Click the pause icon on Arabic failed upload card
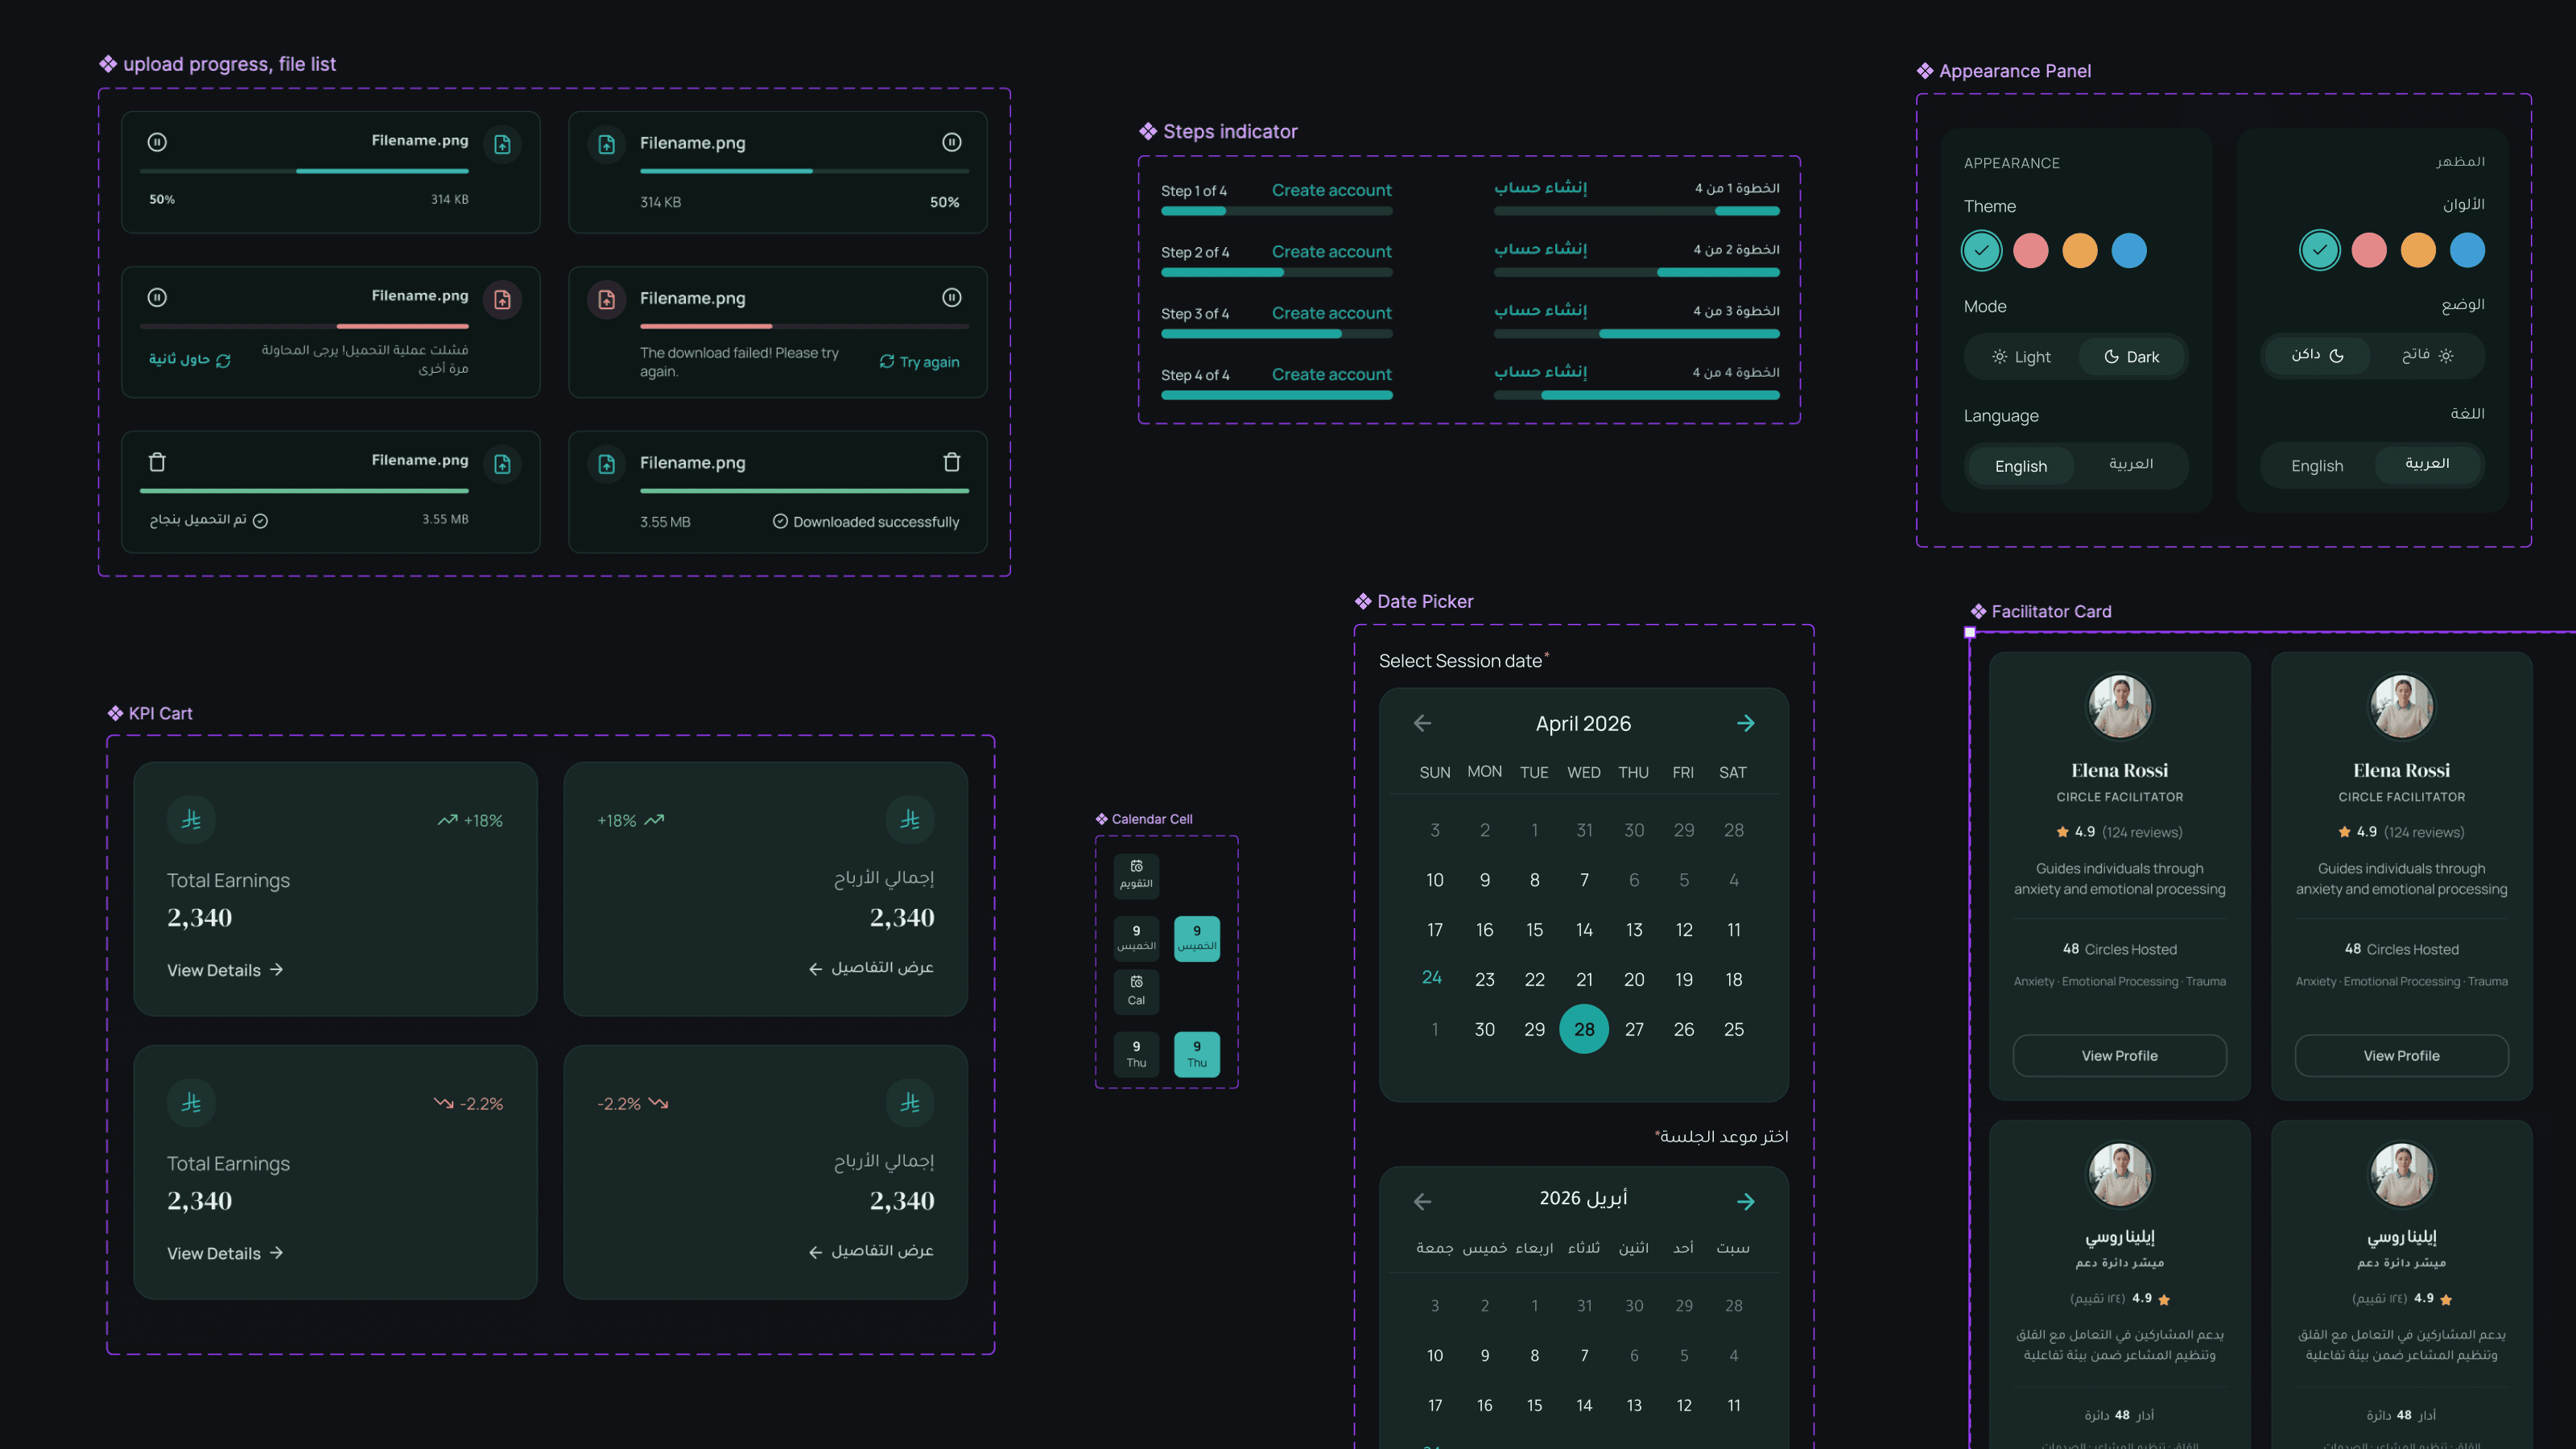 tap(157, 297)
